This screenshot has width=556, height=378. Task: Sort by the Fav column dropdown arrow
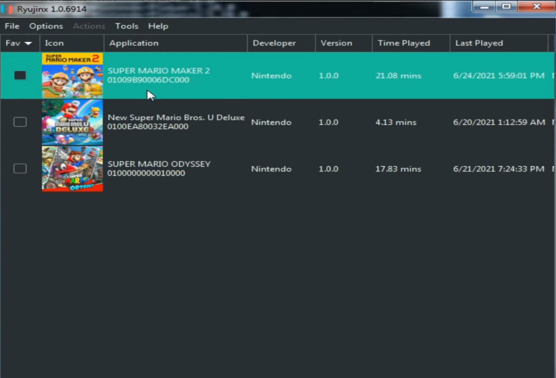click(28, 43)
